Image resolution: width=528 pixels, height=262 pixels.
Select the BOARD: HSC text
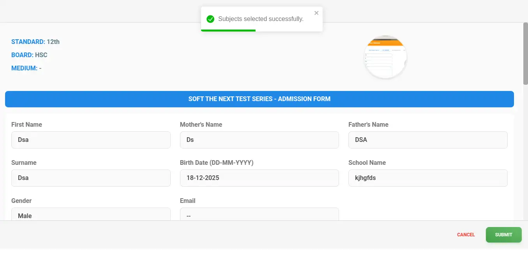(29, 55)
